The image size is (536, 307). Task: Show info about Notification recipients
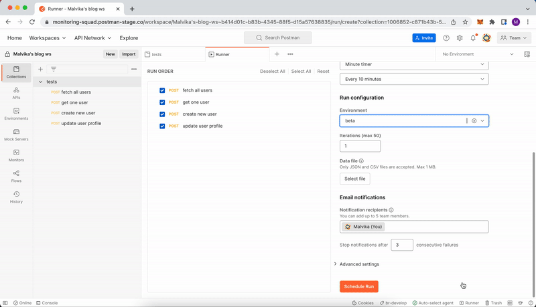[x=391, y=210]
